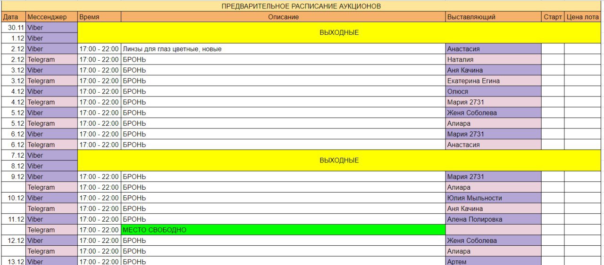Select empty Цена лота cell in Олюся row
The image size is (604, 265).
point(583,91)
